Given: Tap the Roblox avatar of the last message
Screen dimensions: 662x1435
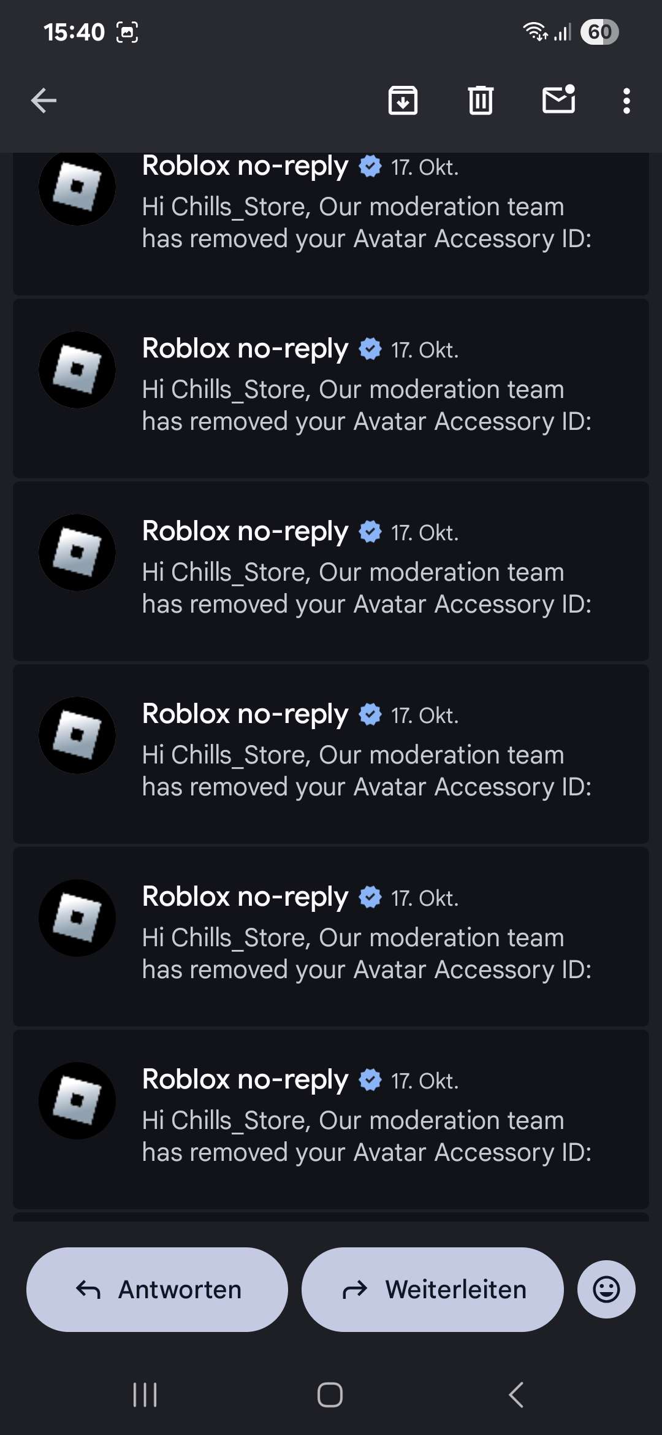Looking at the screenshot, I should click(x=77, y=1101).
